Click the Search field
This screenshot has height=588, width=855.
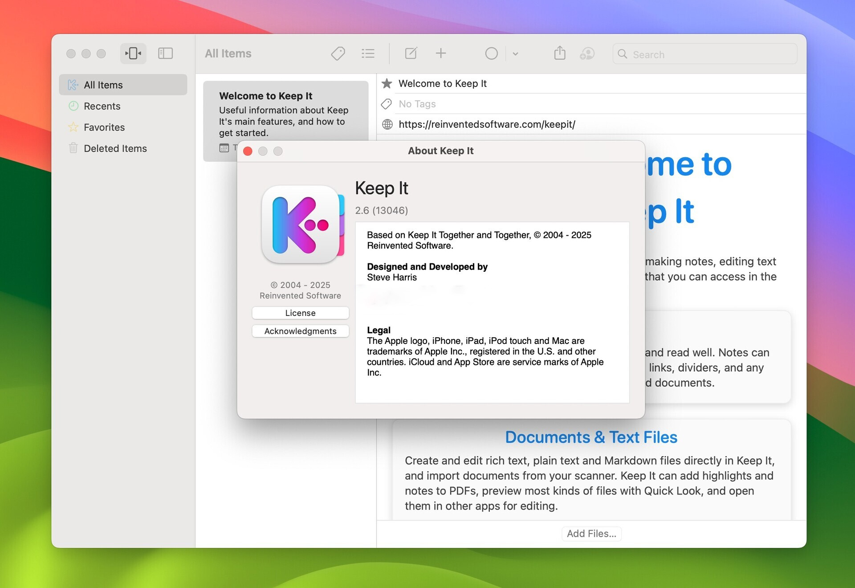(705, 54)
